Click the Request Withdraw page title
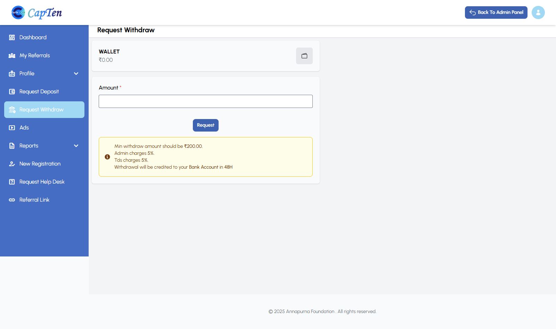The image size is (556, 329). [126, 30]
